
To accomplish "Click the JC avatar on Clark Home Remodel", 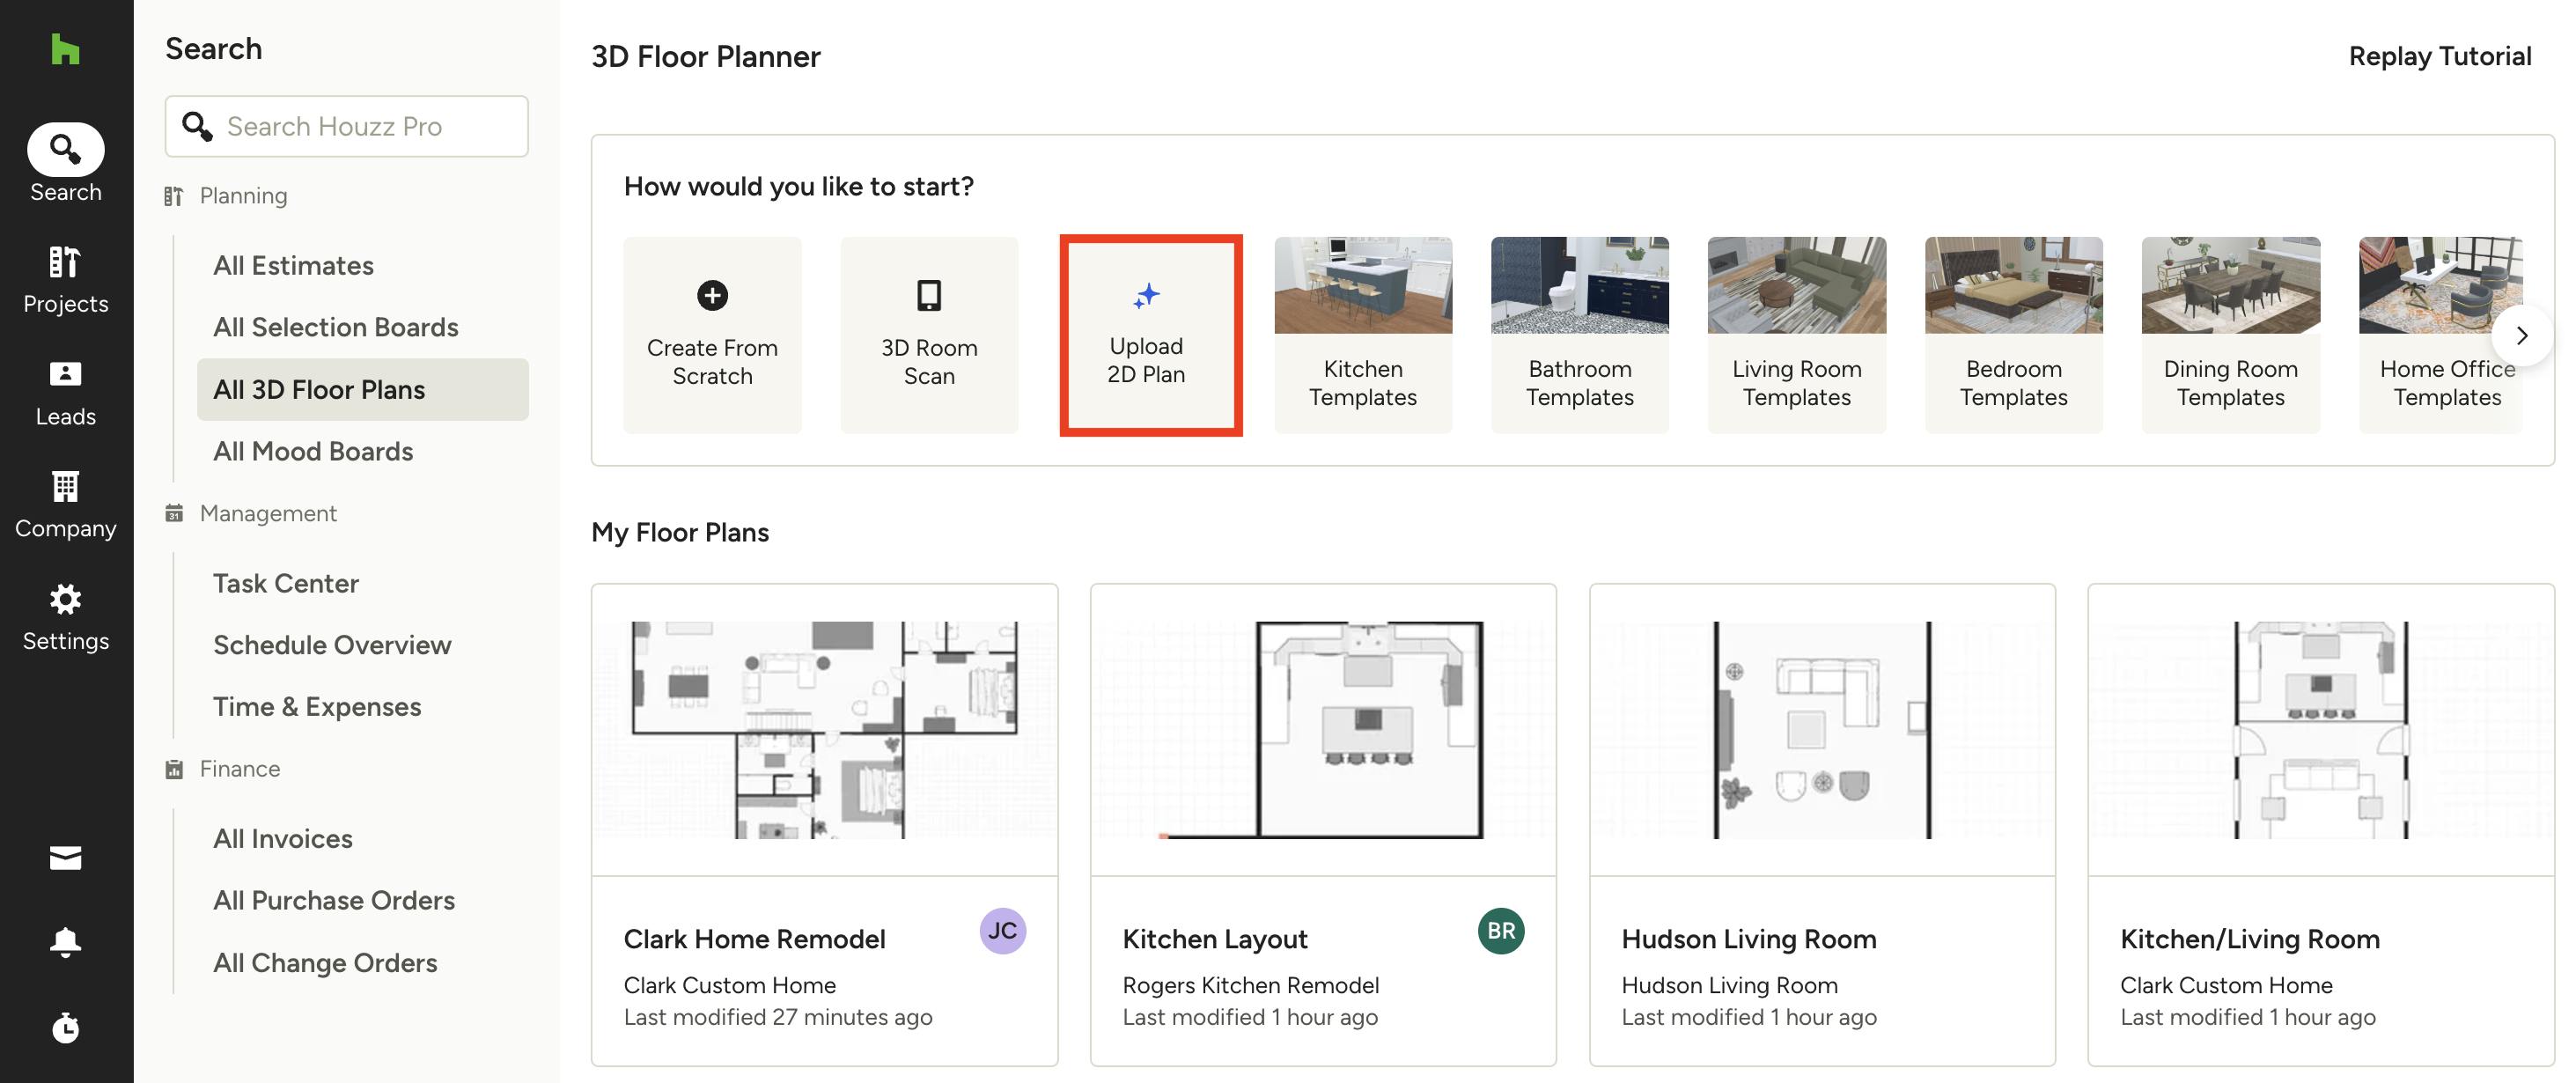I will pyautogui.click(x=1002, y=931).
